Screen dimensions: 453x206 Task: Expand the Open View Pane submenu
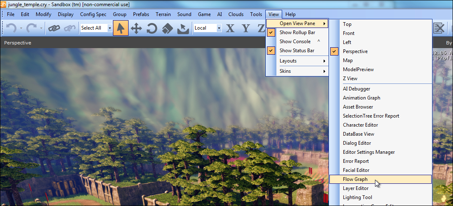pos(297,23)
